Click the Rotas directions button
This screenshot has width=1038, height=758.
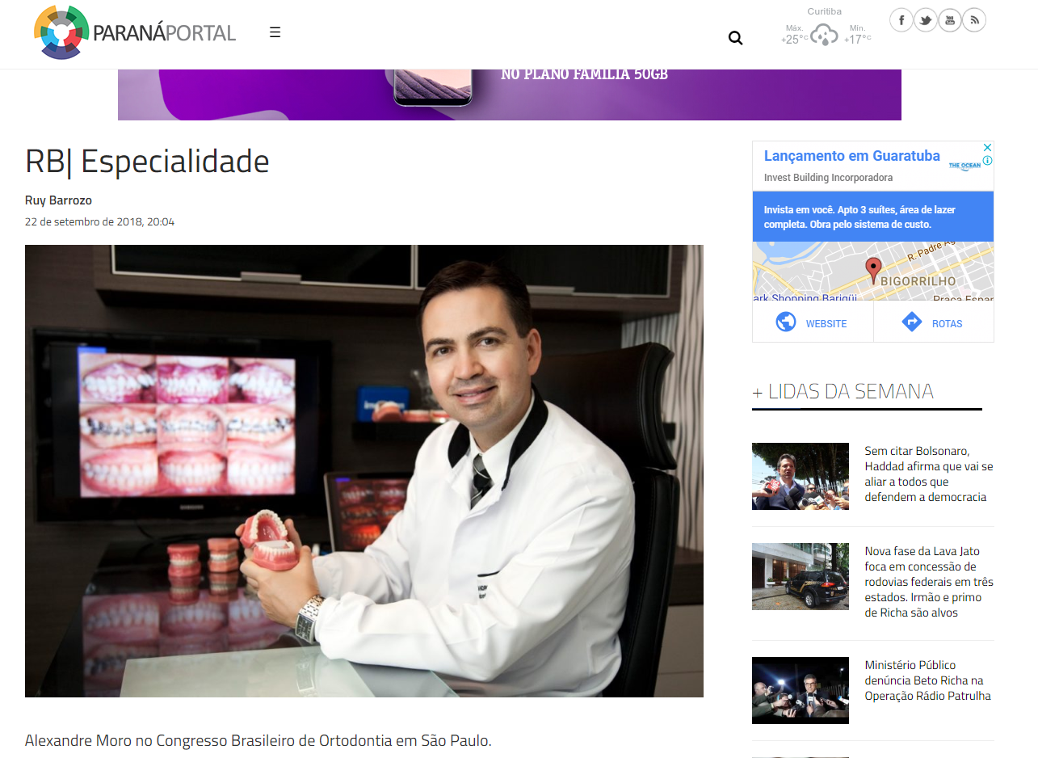(933, 322)
